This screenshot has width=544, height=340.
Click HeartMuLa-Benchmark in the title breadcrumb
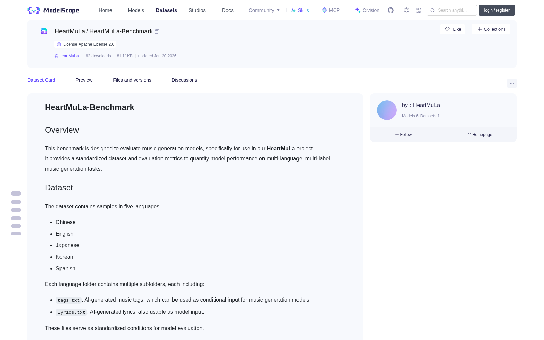[121, 31]
